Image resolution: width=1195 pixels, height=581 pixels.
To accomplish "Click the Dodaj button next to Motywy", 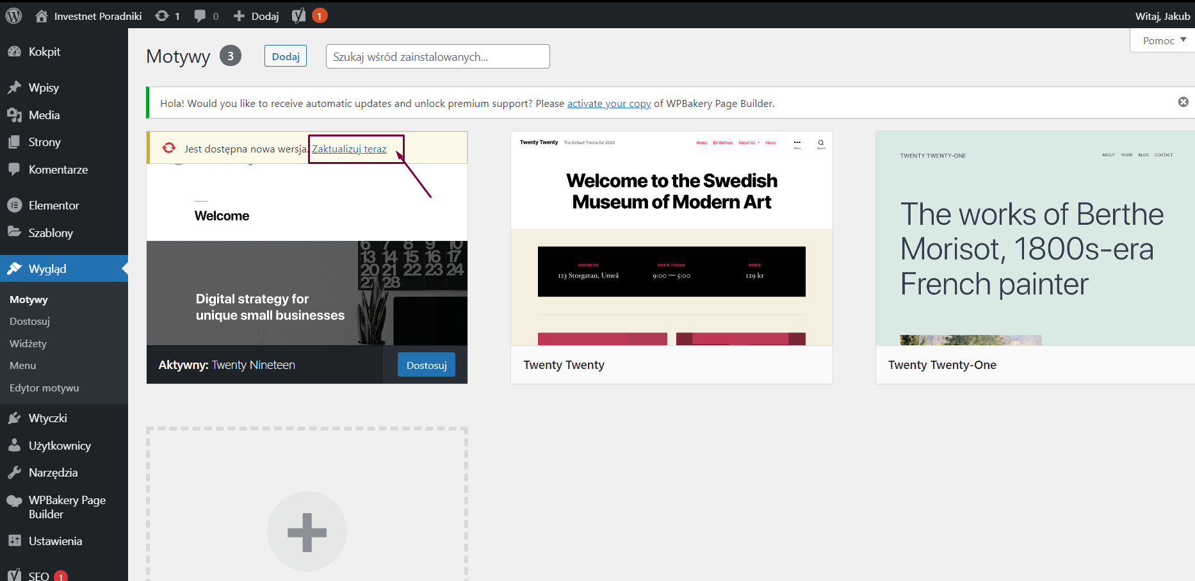I will 286,56.
